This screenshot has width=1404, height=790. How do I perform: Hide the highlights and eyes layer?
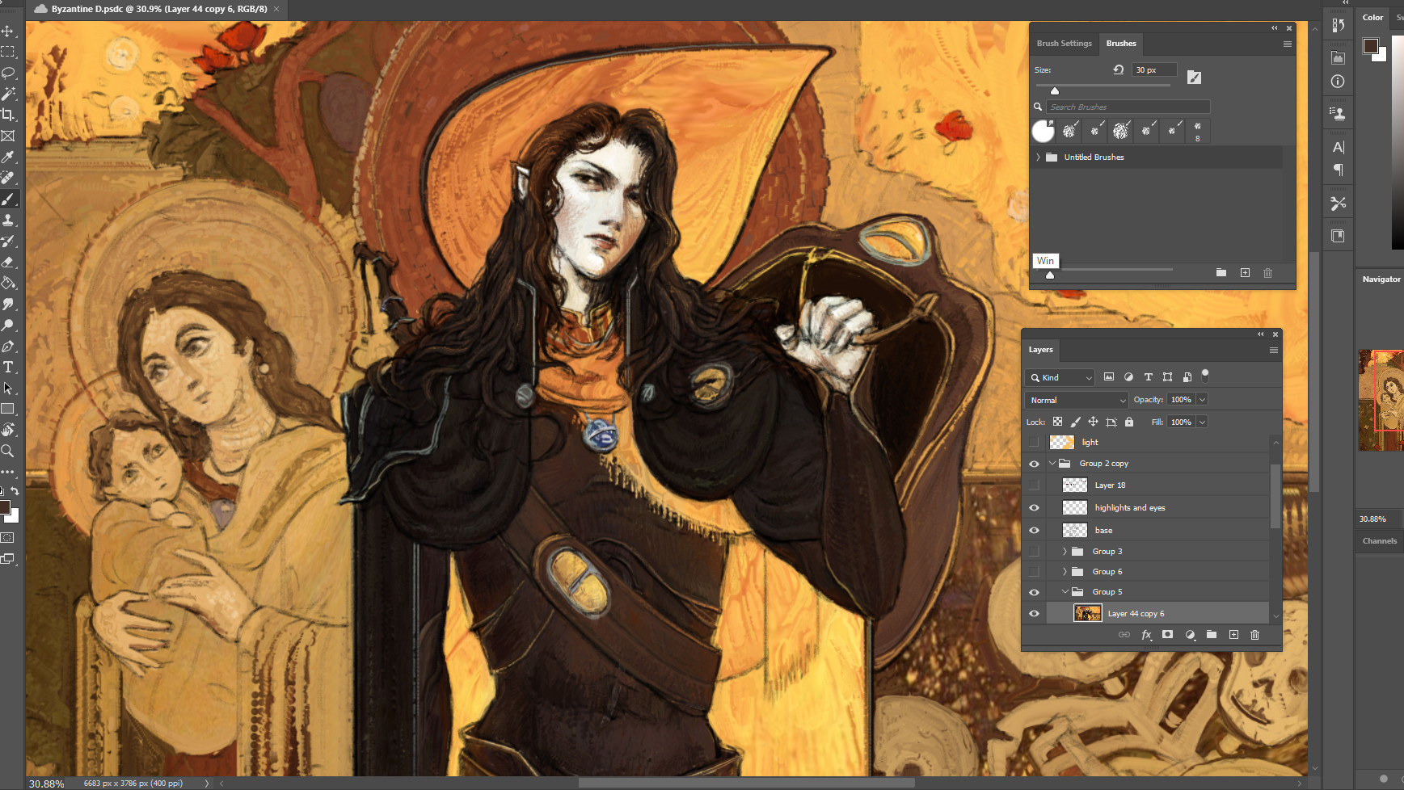[1034, 507]
